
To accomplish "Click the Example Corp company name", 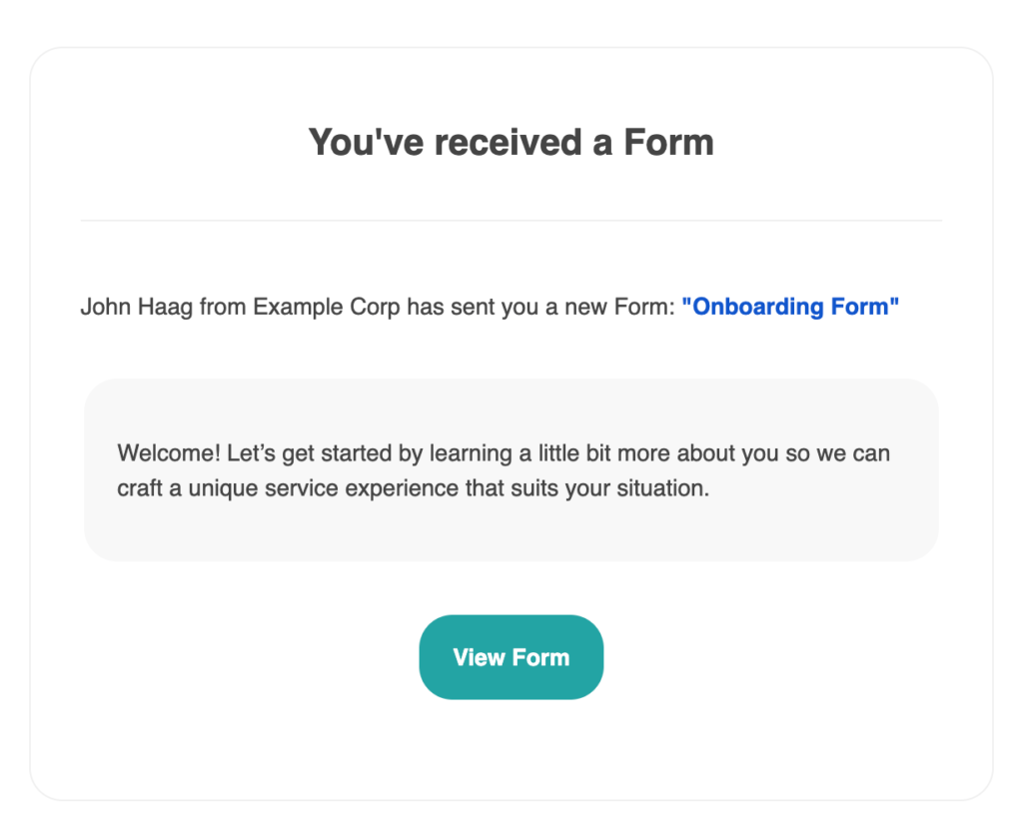I will (327, 306).
